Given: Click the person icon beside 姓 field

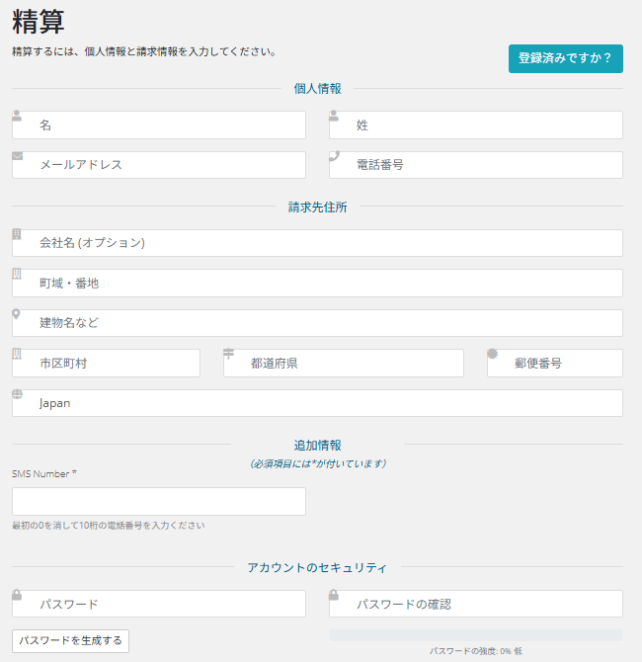Looking at the screenshot, I should coord(334,116).
